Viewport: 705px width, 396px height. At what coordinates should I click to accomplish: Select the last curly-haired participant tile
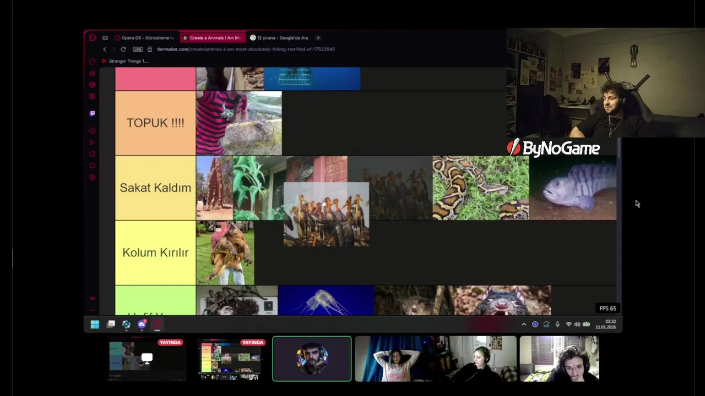coord(559,359)
